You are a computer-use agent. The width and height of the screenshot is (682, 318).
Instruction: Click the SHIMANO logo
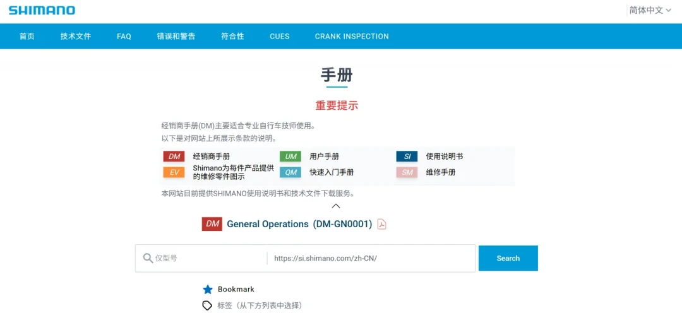click(42, 11)
